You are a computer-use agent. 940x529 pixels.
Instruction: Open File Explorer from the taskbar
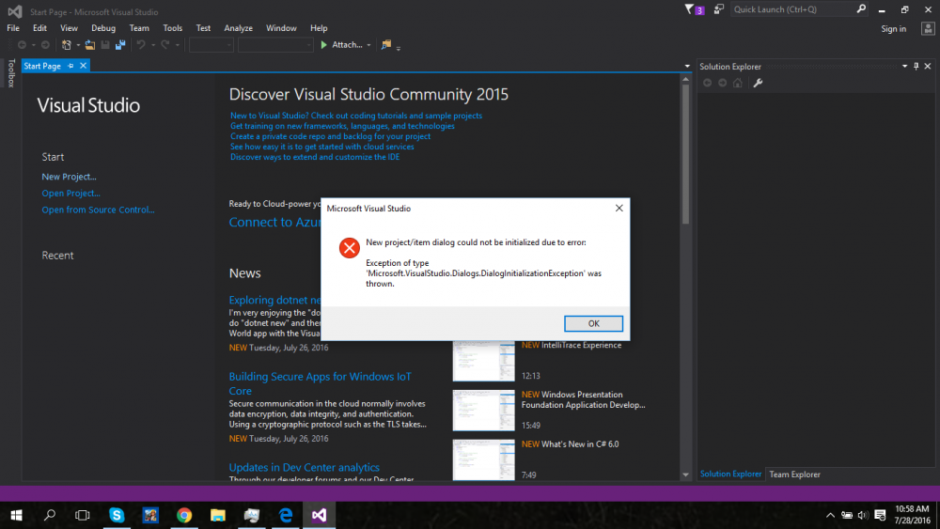(218, 515)
